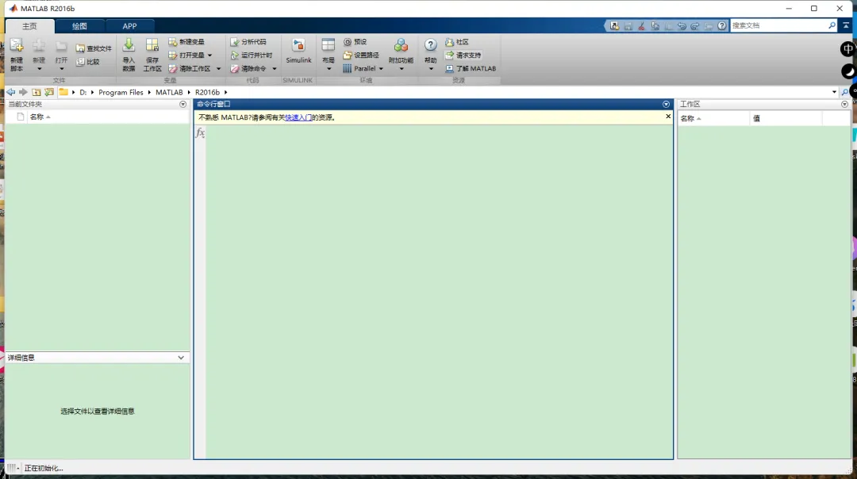Viewport: 857px width, 479px height.
Task: Click 查找文件 (Find Files)
Action: point(94,48)
